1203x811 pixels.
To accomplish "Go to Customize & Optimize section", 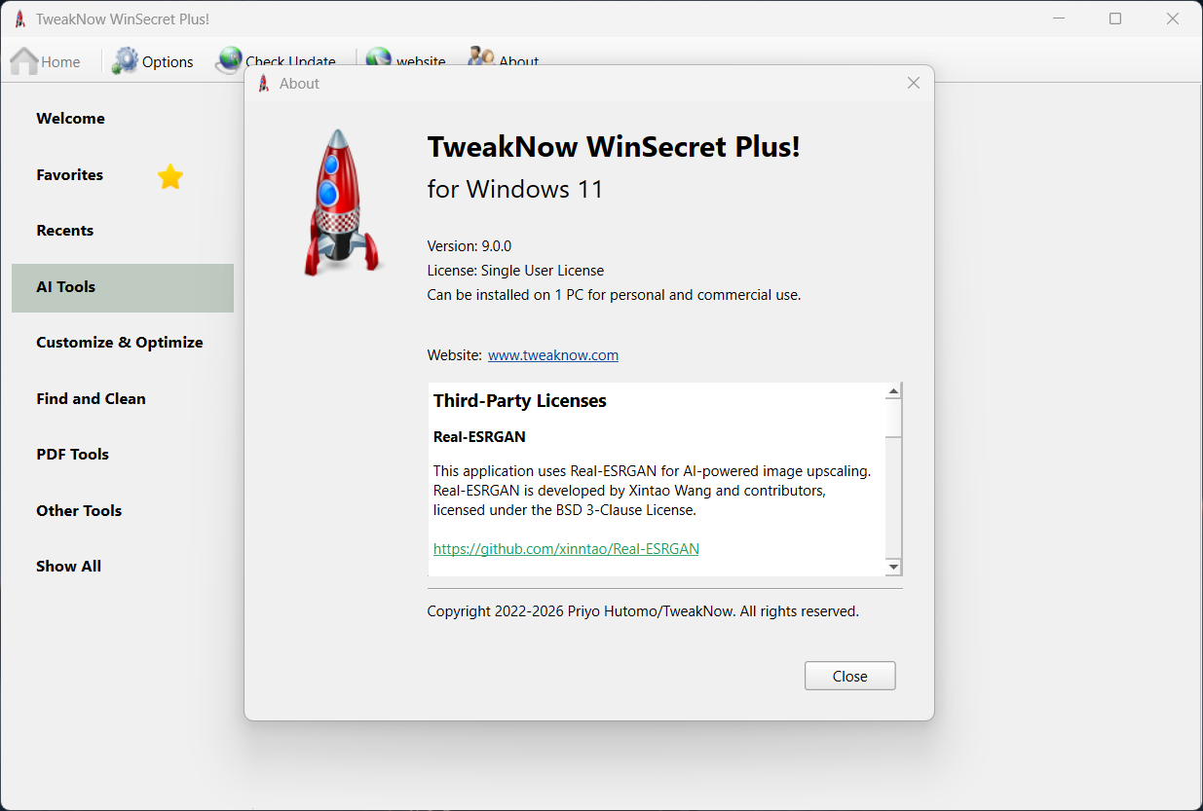I will point(120,343).
